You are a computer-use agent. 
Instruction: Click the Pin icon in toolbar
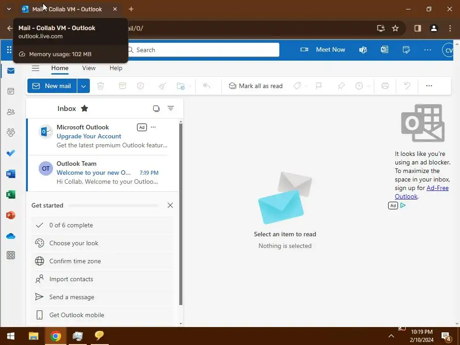(x=341, y=86)
